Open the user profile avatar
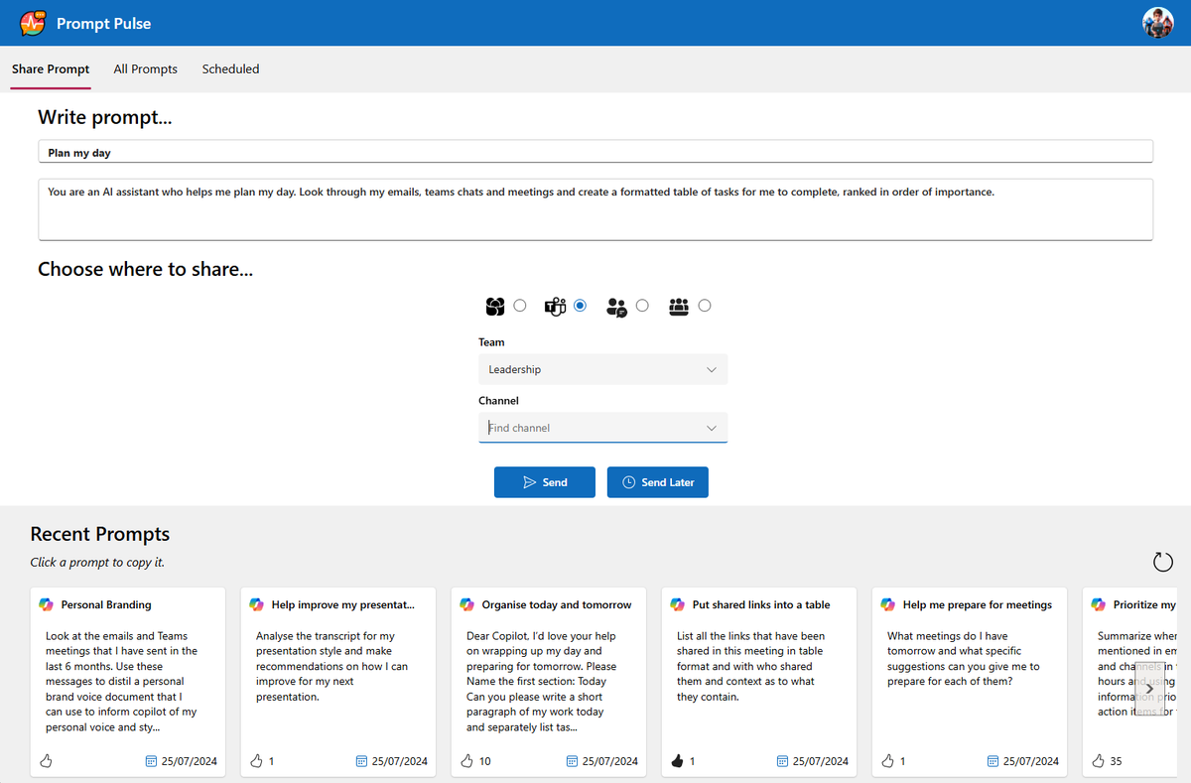The image size is (1191, 783). click(x=1158, y=23)
